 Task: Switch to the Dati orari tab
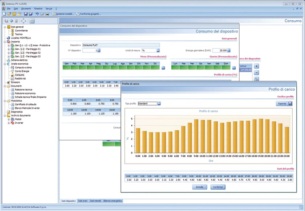tap(82, 201)
